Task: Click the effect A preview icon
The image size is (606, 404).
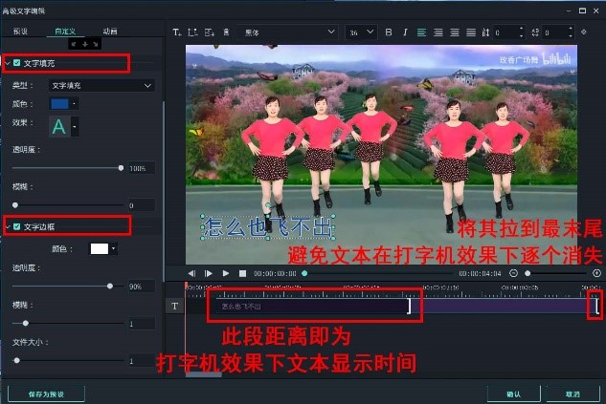Action: [x=58, y=126]
